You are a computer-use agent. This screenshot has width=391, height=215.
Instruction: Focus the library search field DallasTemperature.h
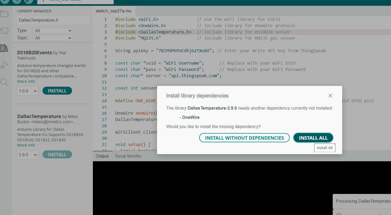point(53,20)
